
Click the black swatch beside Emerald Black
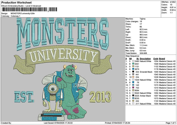pos(133,72)
